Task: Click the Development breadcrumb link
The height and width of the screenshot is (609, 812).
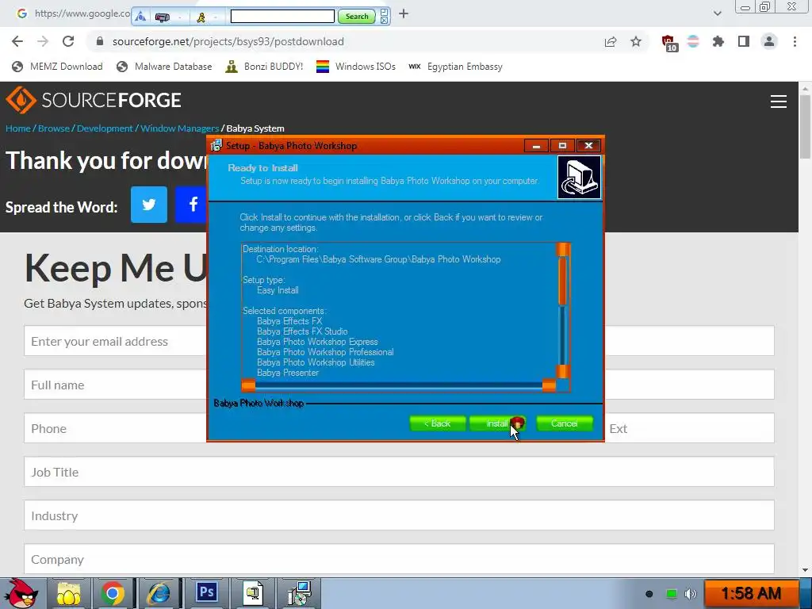Action: point(105,128)
